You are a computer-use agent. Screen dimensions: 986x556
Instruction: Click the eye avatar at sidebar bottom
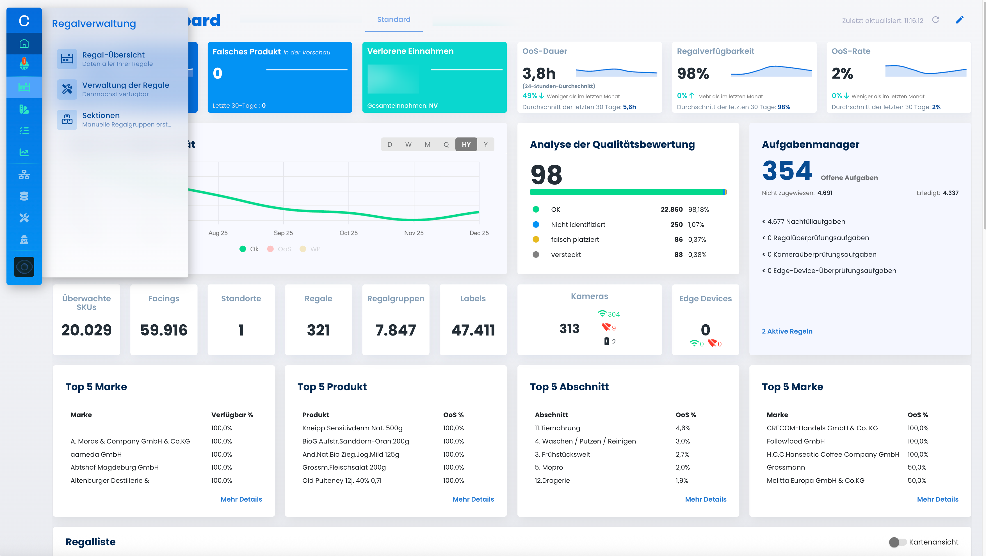click(x=24, y=266)
